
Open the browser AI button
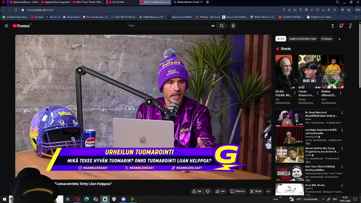click(x=358, y=10)
